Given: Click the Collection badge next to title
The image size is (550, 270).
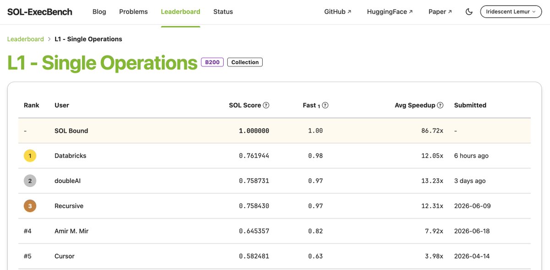Looking at the screenshot, I should point(245,62).
